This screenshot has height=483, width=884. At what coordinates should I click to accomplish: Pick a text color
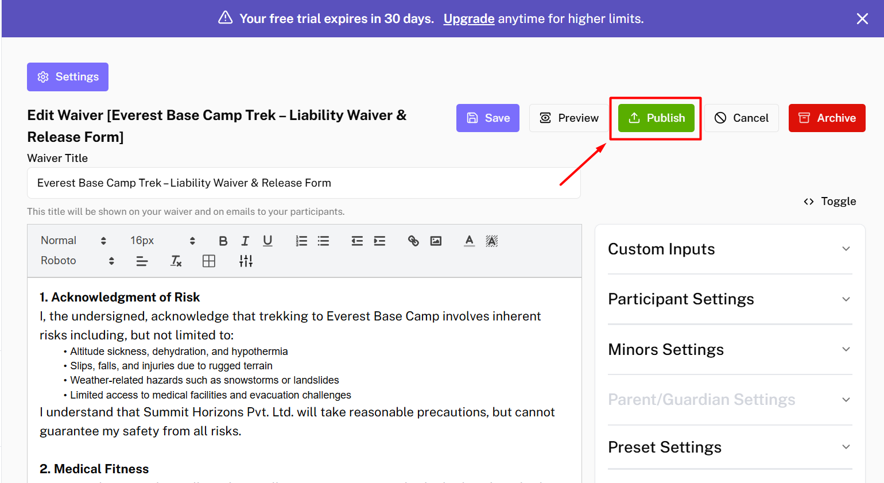pos(469,241)
